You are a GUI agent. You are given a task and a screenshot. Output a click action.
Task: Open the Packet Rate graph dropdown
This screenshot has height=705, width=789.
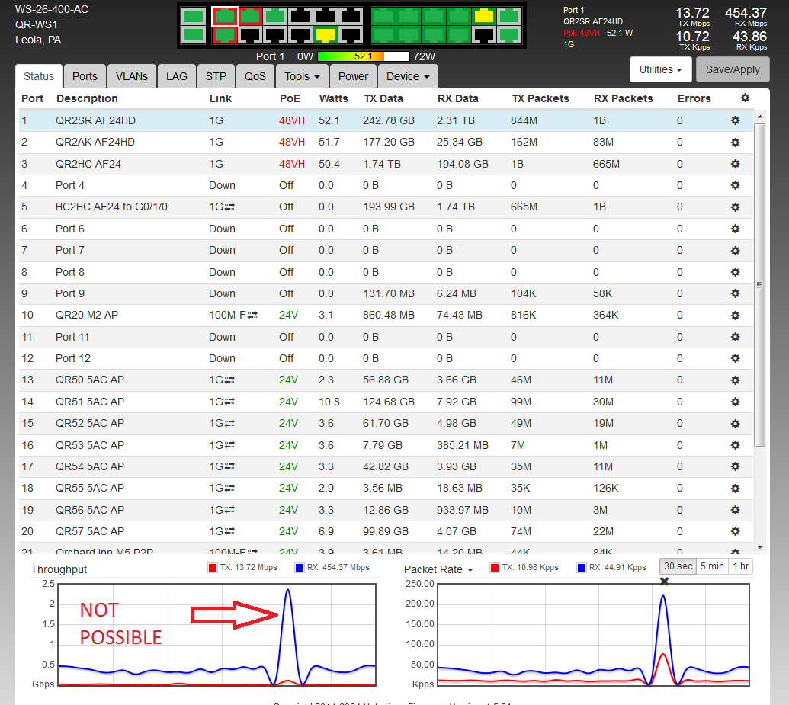click(x=438, y=569)
